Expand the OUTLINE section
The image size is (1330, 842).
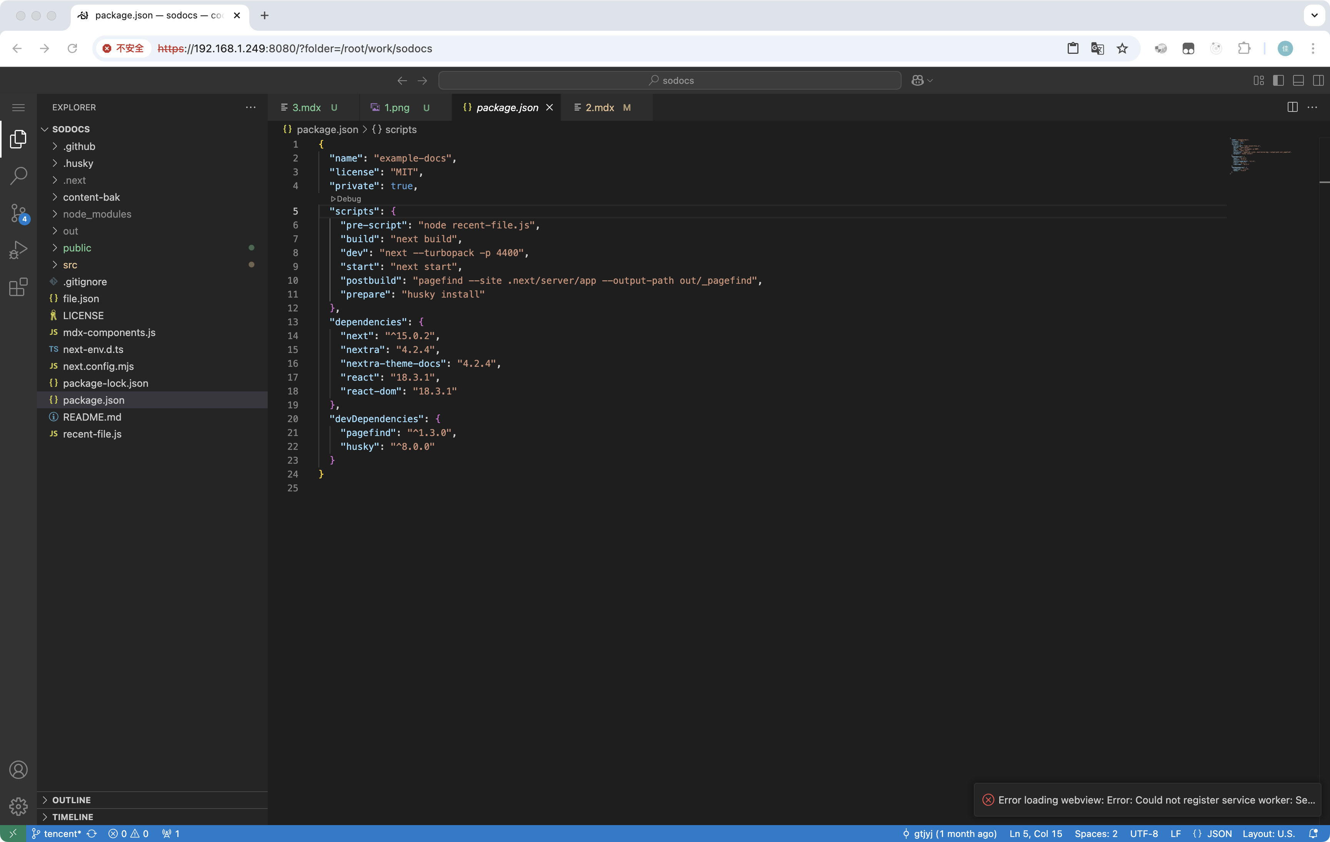tap(71, 799)
